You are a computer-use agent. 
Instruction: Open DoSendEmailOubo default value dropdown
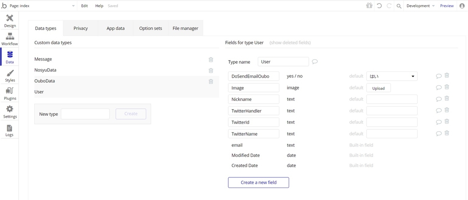tap(392, 76)
